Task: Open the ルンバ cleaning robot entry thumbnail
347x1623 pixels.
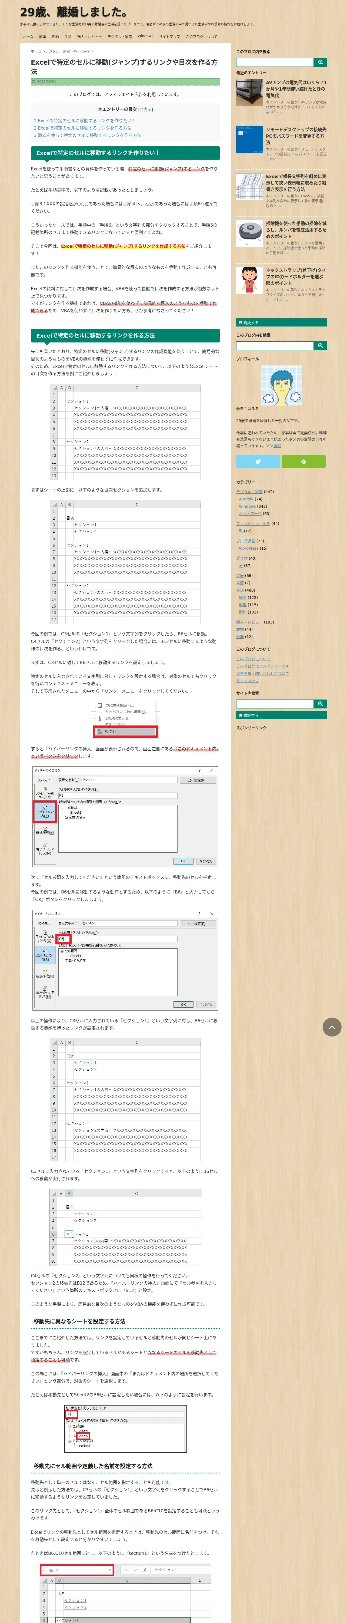Action: pyautogui.click(x=249, y=233)
